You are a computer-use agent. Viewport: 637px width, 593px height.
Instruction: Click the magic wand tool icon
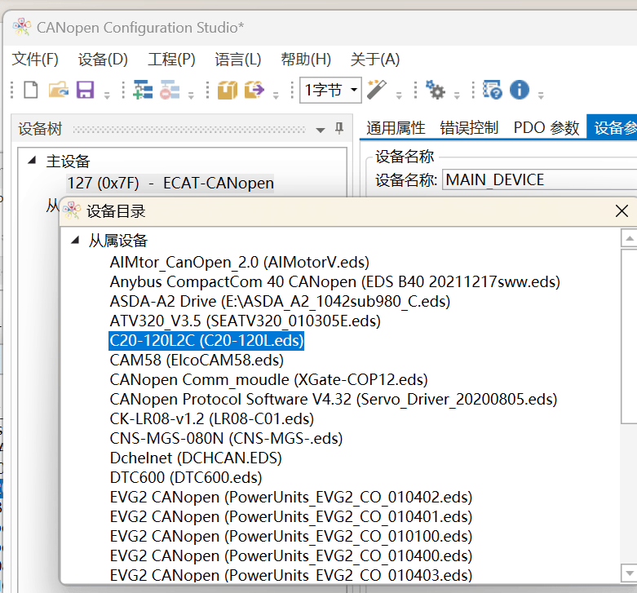click(x=377, y=90)
